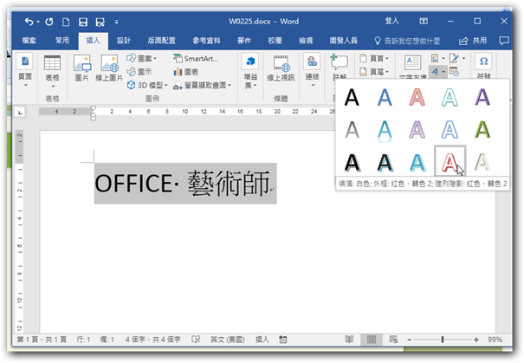
Task: Switch to the 參考資料 (References) tab
Action: 206,41
